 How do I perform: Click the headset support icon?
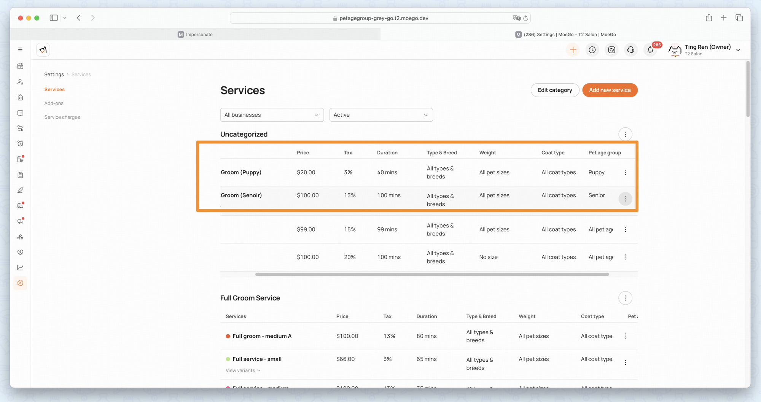point(631,50)
